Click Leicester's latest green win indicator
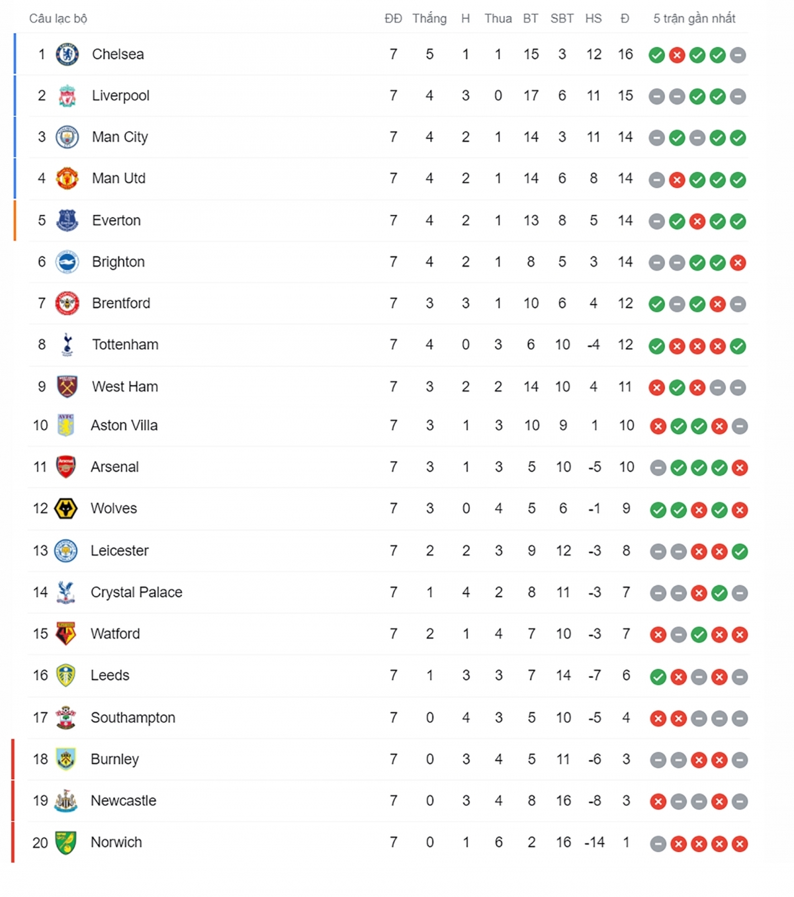Viewport: 794px width, 897px height. tap(740, 552)
